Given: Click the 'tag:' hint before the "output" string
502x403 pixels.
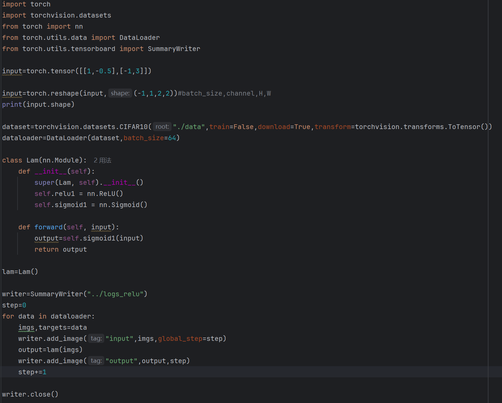Looking at the screenshot, I should point(96,361).
